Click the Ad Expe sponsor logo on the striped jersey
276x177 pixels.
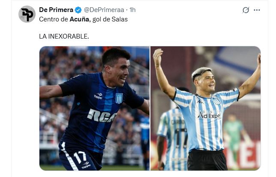(209, 115)
